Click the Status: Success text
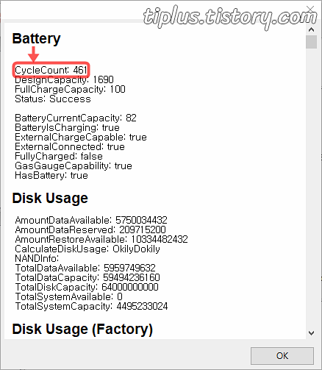 coord(53,99)
